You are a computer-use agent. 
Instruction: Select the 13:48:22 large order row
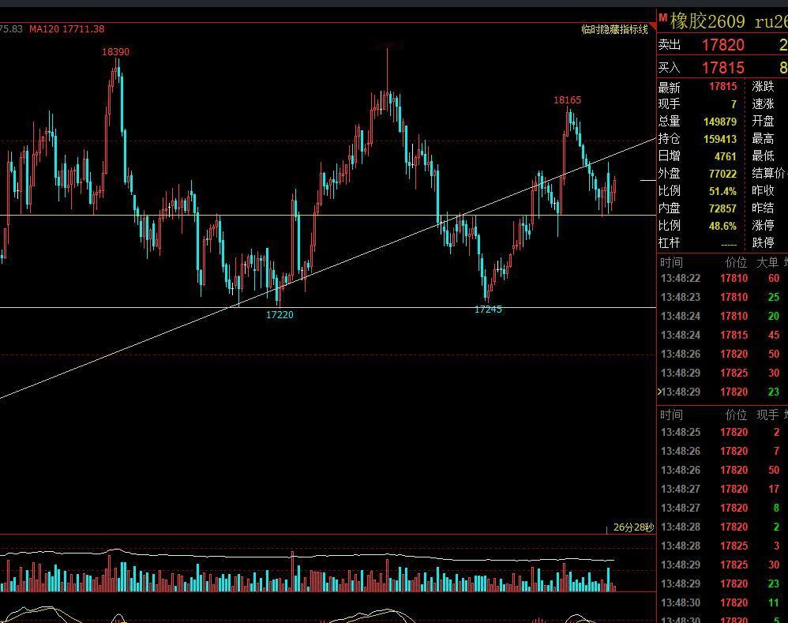tap(722, 279)
